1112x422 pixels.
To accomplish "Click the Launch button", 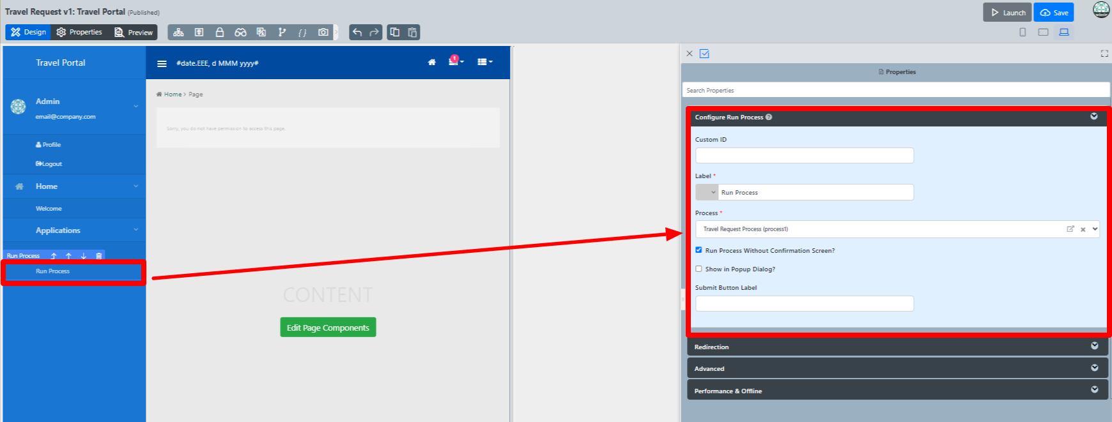I will tap(1007, 12).
